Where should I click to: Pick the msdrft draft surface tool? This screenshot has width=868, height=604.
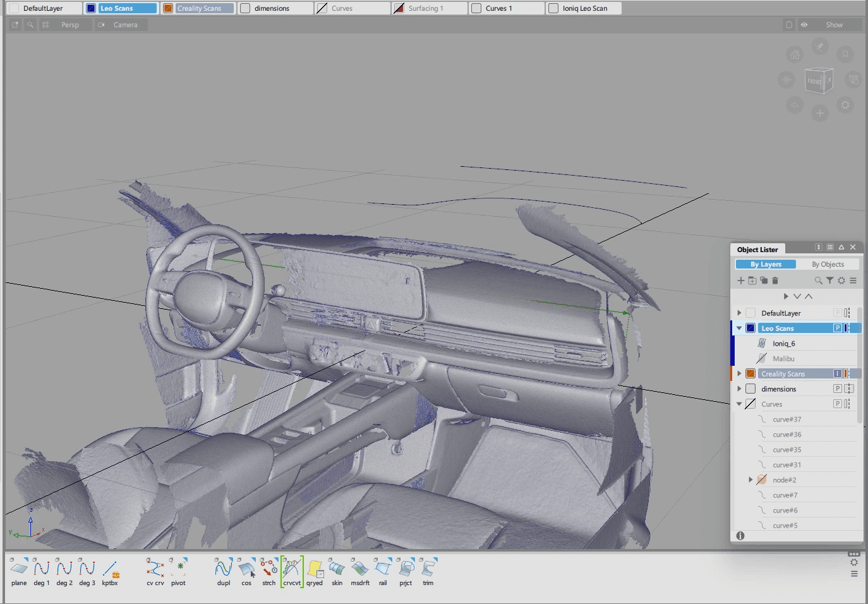point(359,569)
